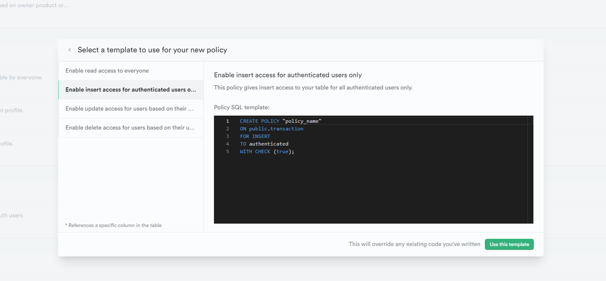Click line number 5 in the editor gutter
The image size is (606, 281).
point(227,151)
